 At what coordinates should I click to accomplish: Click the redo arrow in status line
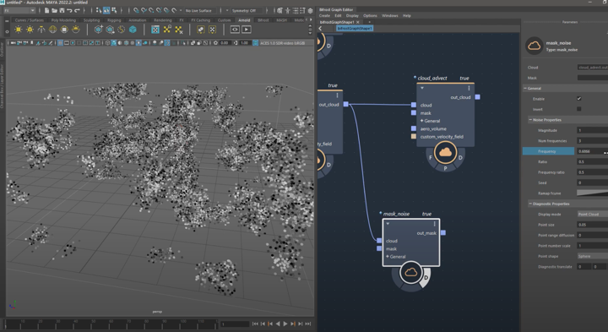point(77,10)
